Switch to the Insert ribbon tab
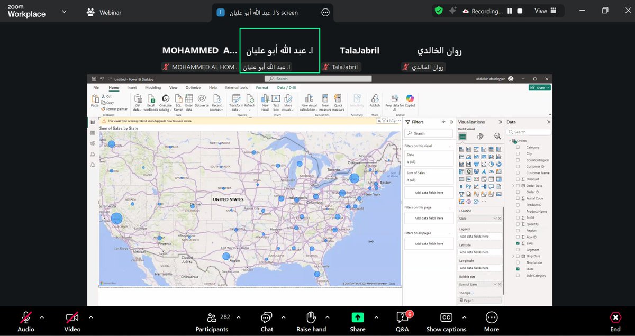 click(132, 88)
